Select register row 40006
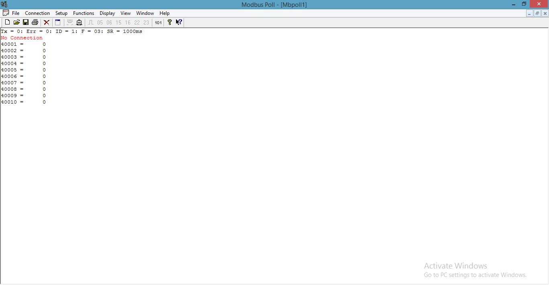This screenshot has width=549, height=285. (23, 76)
